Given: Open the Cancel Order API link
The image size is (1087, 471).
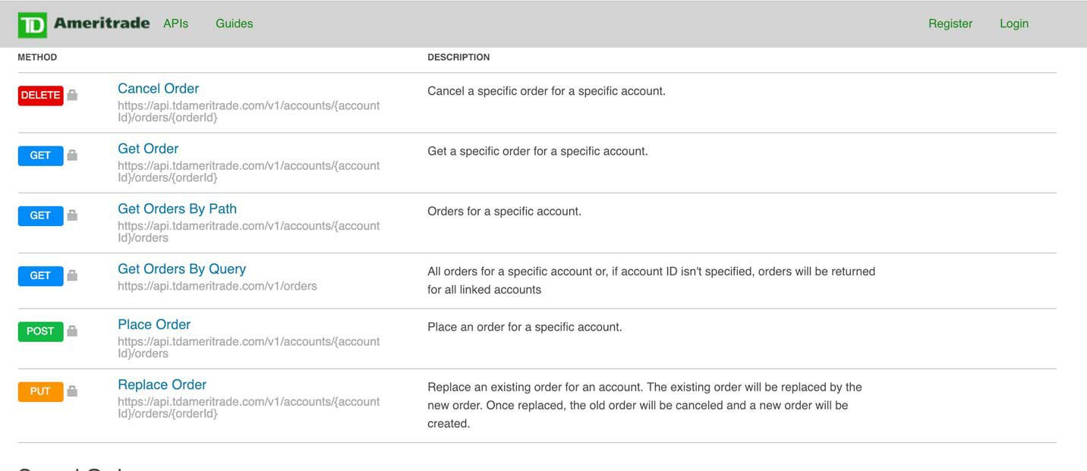Looking at the screenshot, I should (x=158, y=89).
